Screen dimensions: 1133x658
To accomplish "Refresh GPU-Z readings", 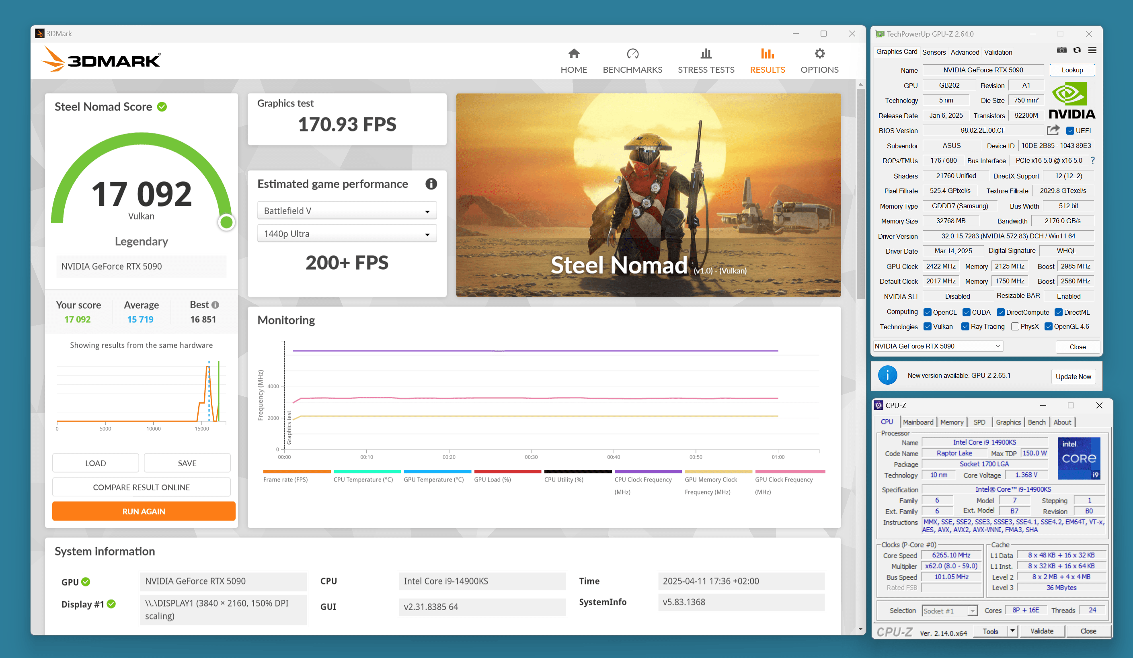I will pos(1077,50).
